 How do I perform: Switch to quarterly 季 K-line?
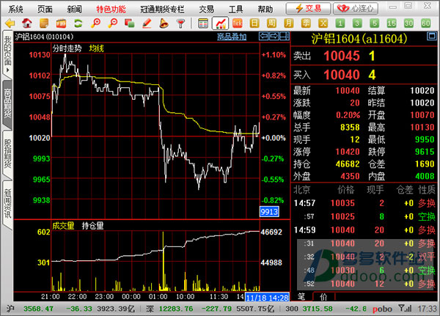coord(306,23)
